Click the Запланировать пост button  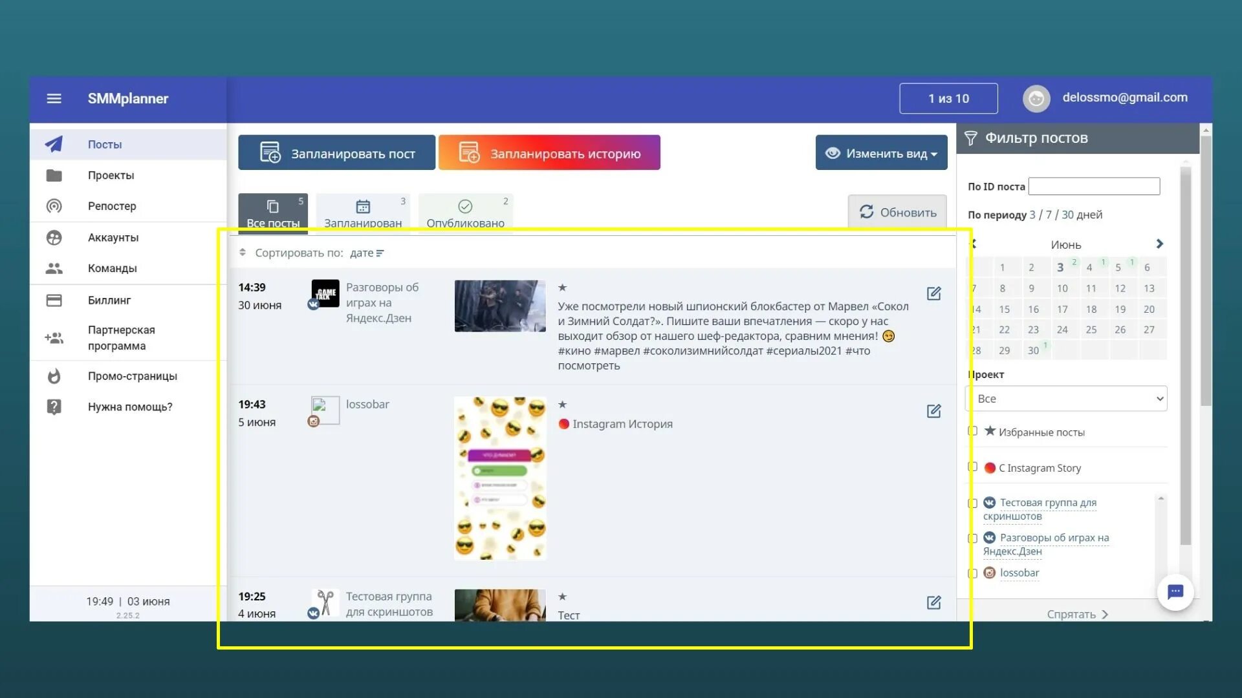click(x=336, y=153)
